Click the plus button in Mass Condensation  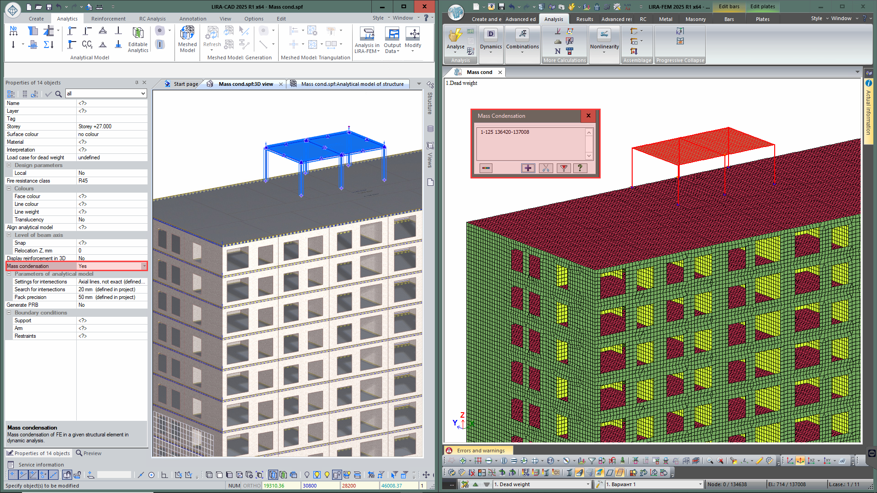click(528, 168)
